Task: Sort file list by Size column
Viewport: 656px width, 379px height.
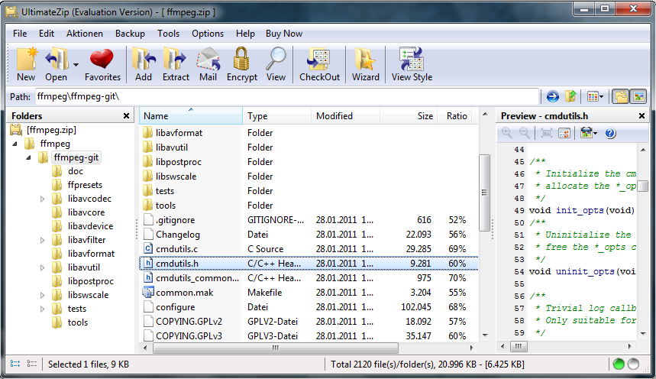Action: click(x=409, y=116)
